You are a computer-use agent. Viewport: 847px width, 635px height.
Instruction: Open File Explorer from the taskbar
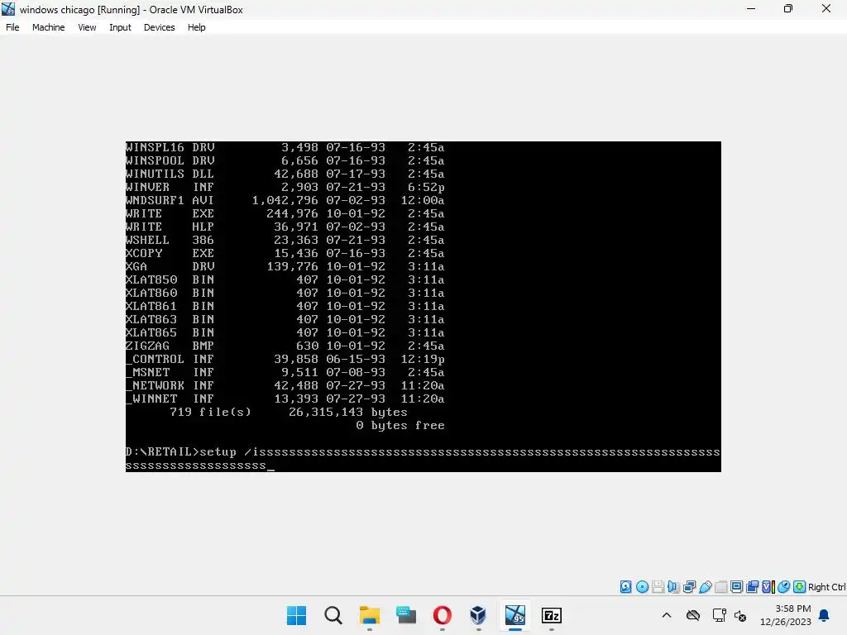[x=370, y=615]
